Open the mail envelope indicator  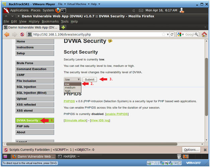[x=141, y=10]
